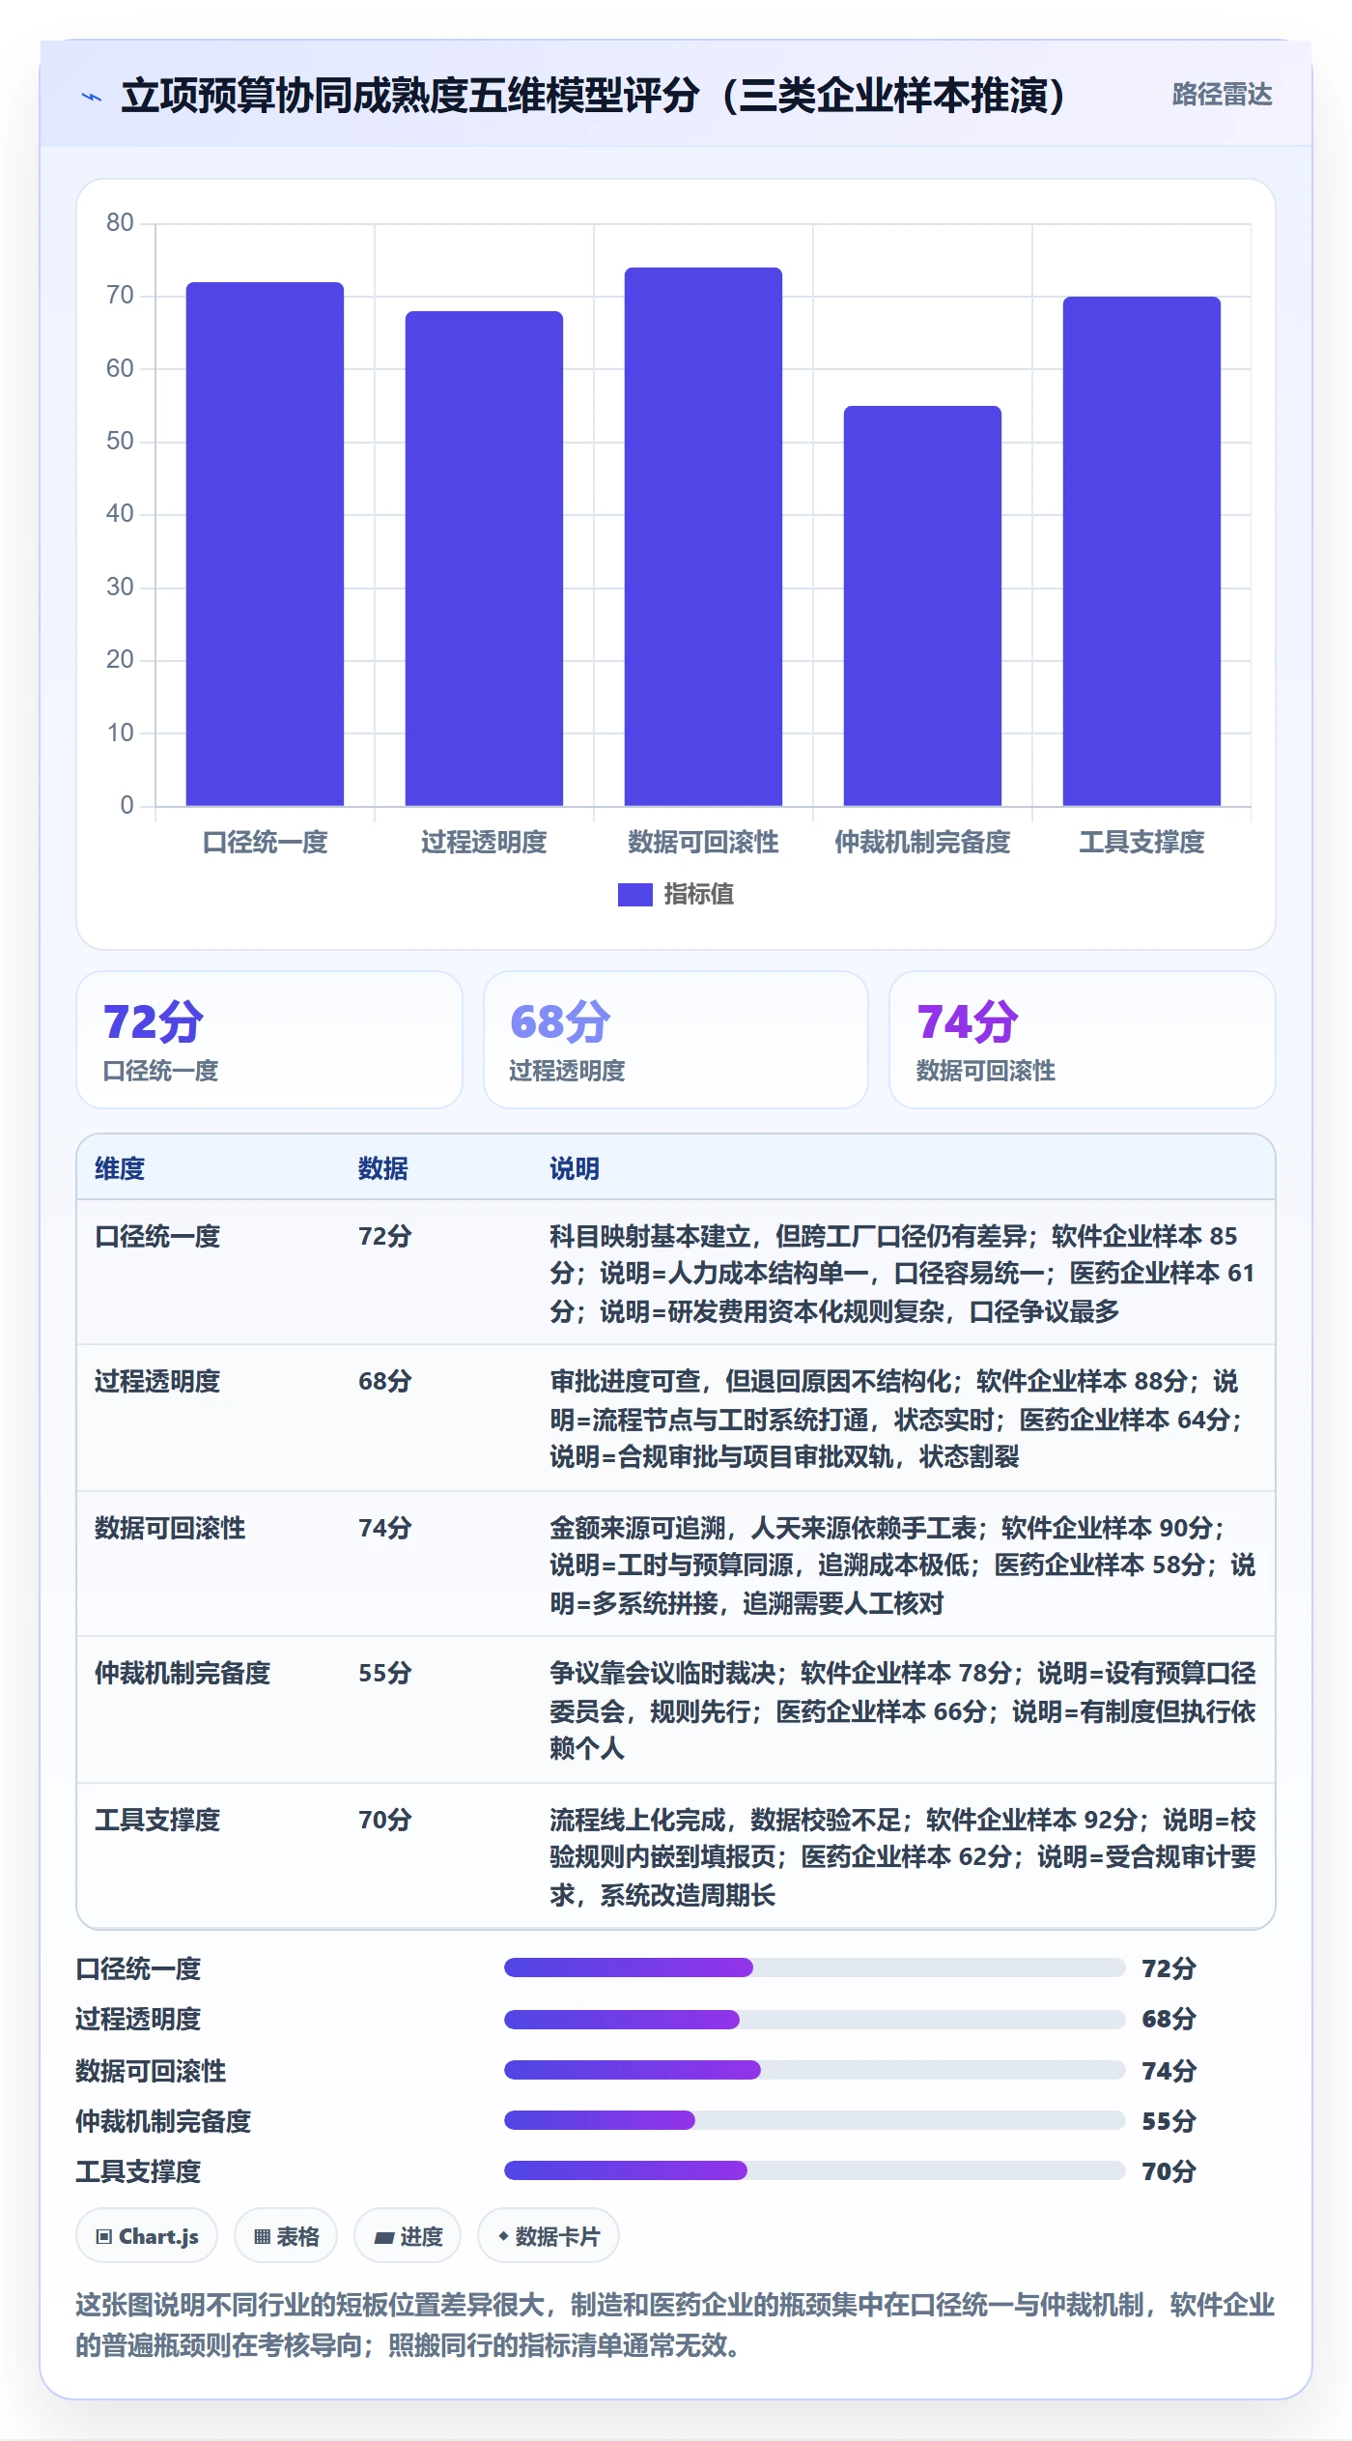
Task: Click the 工具支撑度 bar in the chart
Action: pyautogui.click(x=1141, y=551)
